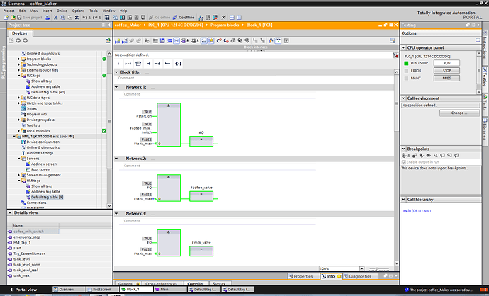489x296 pixels.
Task: Click the Cut scissors icon
Action: (55, 18)
